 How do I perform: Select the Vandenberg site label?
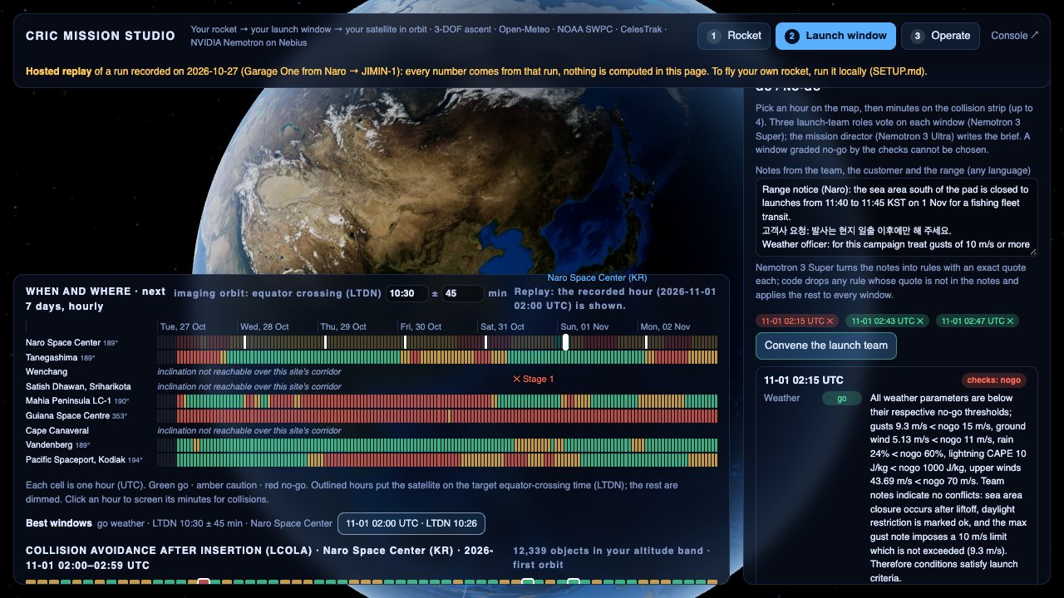click(60, 445)
